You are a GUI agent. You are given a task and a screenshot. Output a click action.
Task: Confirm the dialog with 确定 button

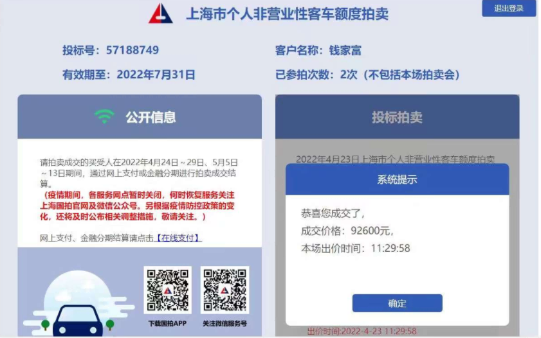point(397,303)
